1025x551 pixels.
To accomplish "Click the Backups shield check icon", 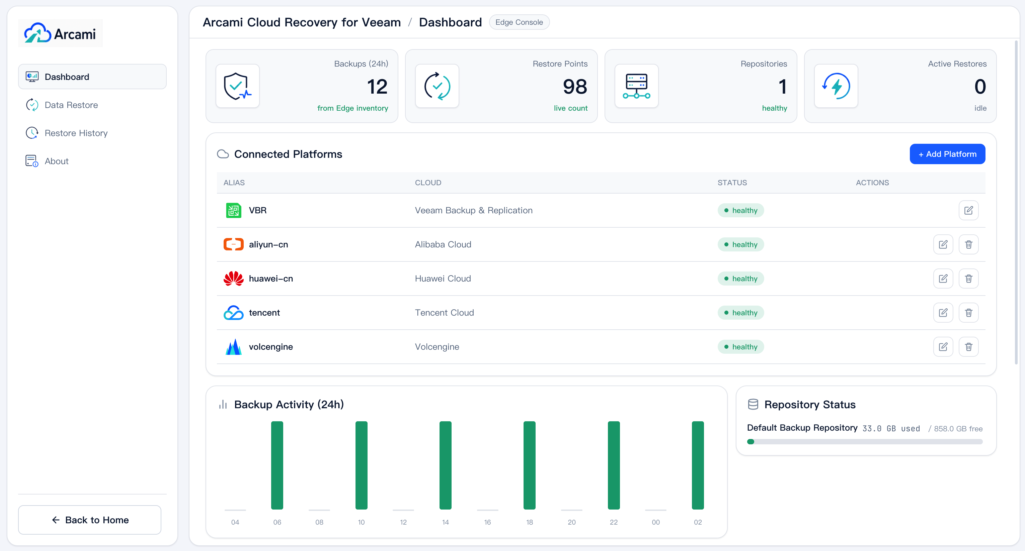I will 238,86.
